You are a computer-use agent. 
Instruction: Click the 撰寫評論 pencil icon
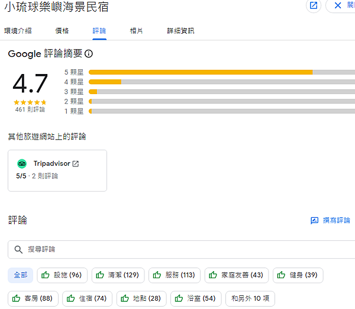point(315,221)
